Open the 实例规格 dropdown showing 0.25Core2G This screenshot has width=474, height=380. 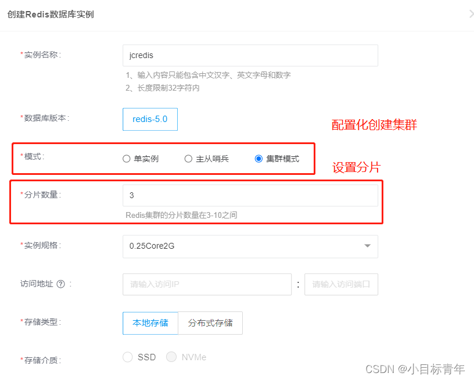(x=250, y=246)
